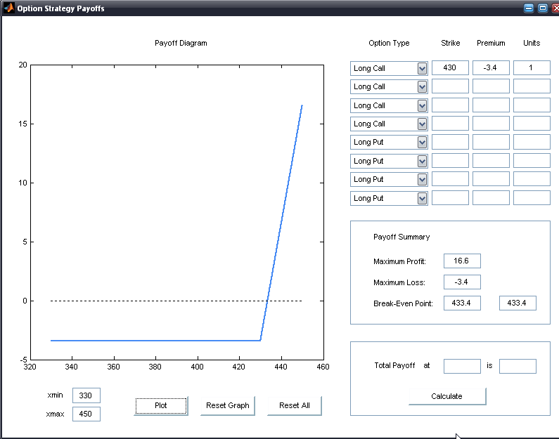The height and width of the screenshot is (439, 559).
Task: Click the Total Payoff label
Action: click(394, 365)
